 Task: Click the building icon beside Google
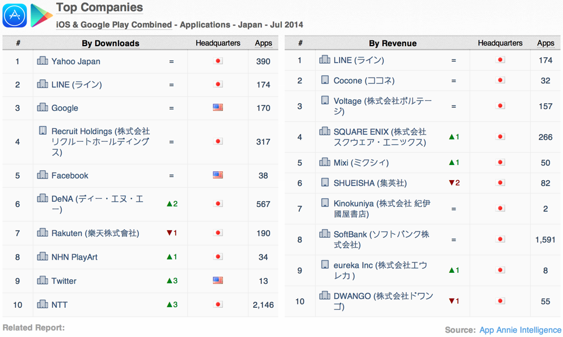point(43,107)
